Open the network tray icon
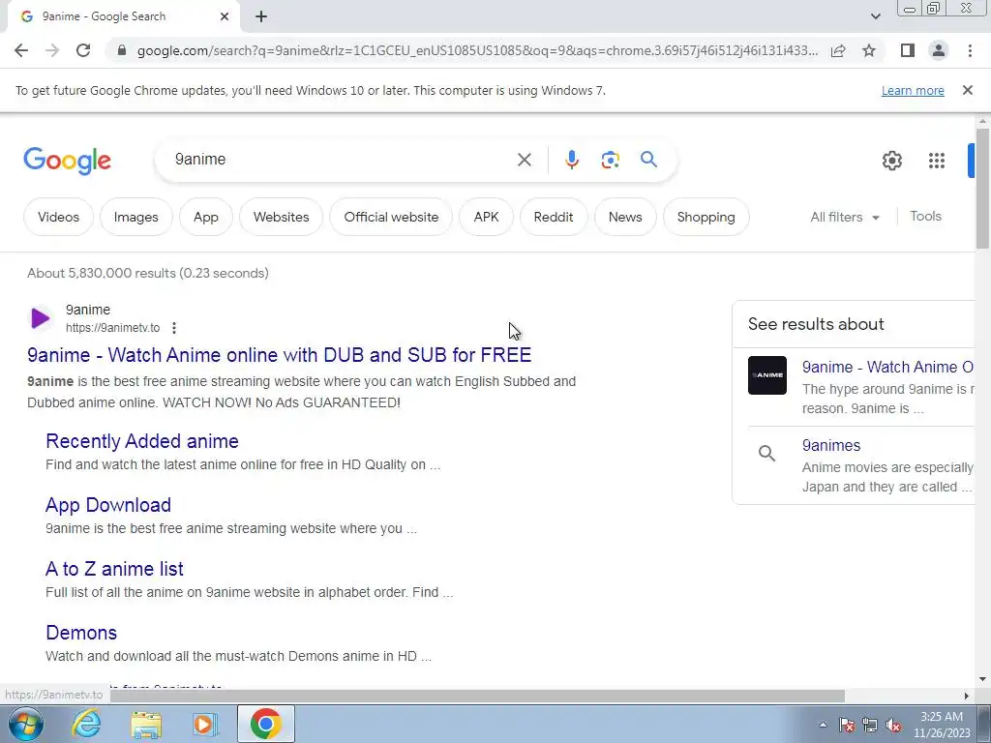 [870, 725]
